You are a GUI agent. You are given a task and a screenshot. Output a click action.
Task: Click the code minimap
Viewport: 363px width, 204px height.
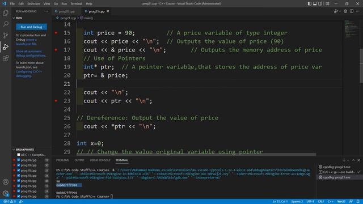point(351,29)
